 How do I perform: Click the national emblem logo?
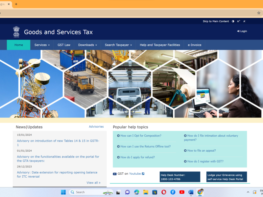[16, 32]
